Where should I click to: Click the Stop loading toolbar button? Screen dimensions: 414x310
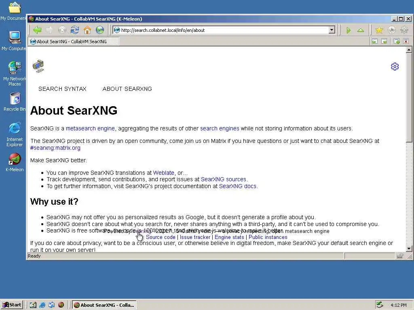[x=62, y=30]
